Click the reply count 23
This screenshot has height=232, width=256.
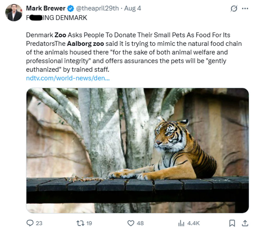point(39,223)
